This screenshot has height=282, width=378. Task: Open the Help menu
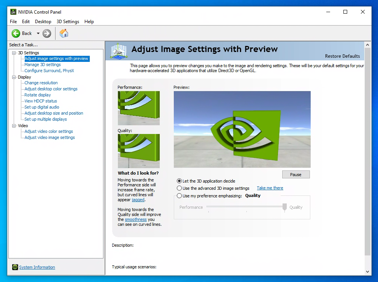[89, 21]
